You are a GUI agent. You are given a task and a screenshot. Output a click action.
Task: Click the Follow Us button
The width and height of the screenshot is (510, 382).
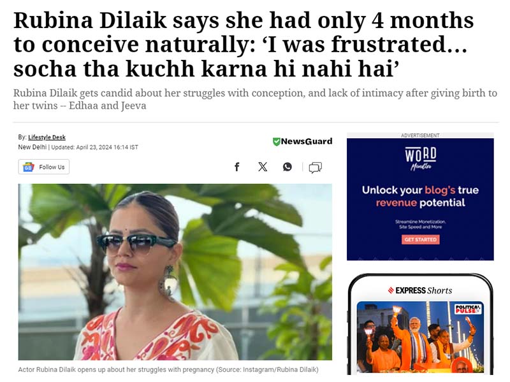(43, 167)
